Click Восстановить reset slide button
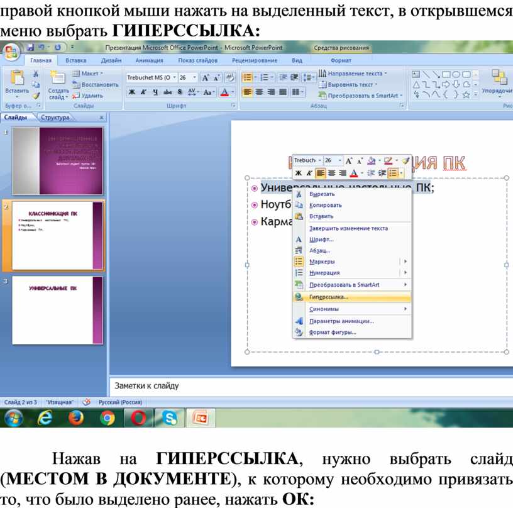513x508 pixels. coord(95,85)
